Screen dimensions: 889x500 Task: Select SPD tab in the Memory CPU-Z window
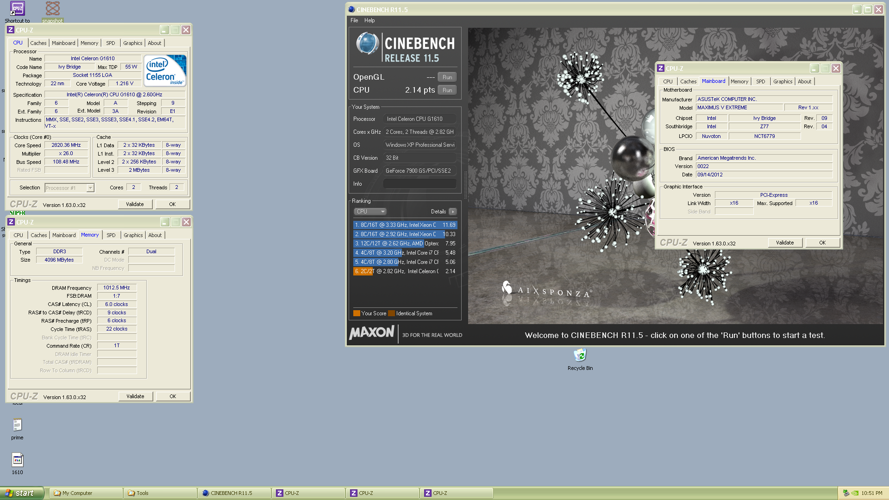(111, 235)
